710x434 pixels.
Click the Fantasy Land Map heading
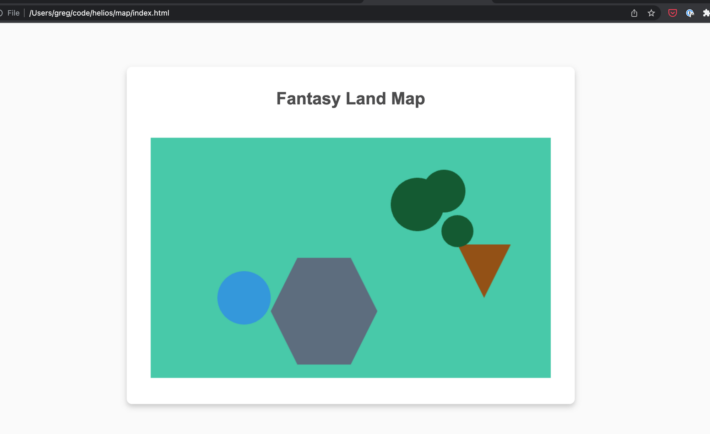(350, 98)
